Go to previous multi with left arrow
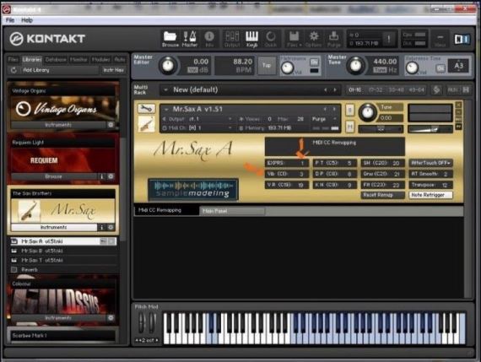The width and height of the screenshot is (481, 362). point(326,90)
